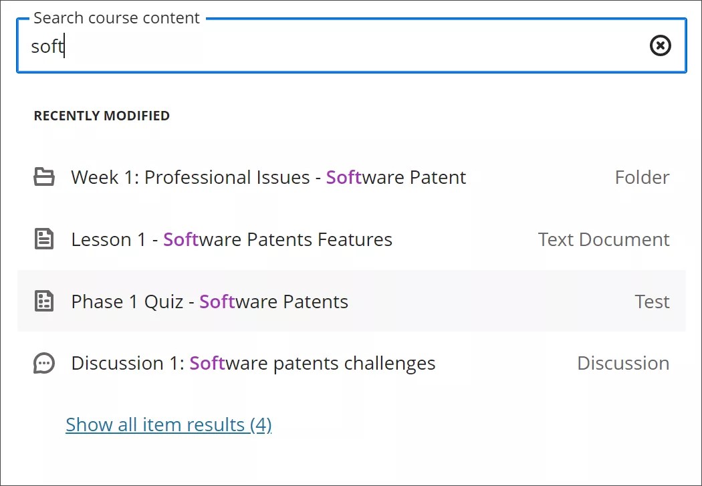This screenshot has height=486, width=702.
Task: Open Discussion 1: Software patents challenges
Action: [x=253, y=363]
